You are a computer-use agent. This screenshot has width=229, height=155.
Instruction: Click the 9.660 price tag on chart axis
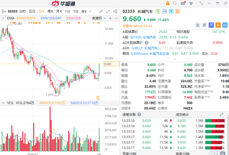[x=111, y=64]
